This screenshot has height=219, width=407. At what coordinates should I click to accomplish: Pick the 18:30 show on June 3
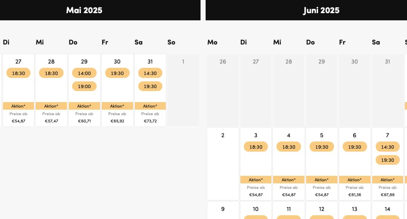tap(256, 147)
